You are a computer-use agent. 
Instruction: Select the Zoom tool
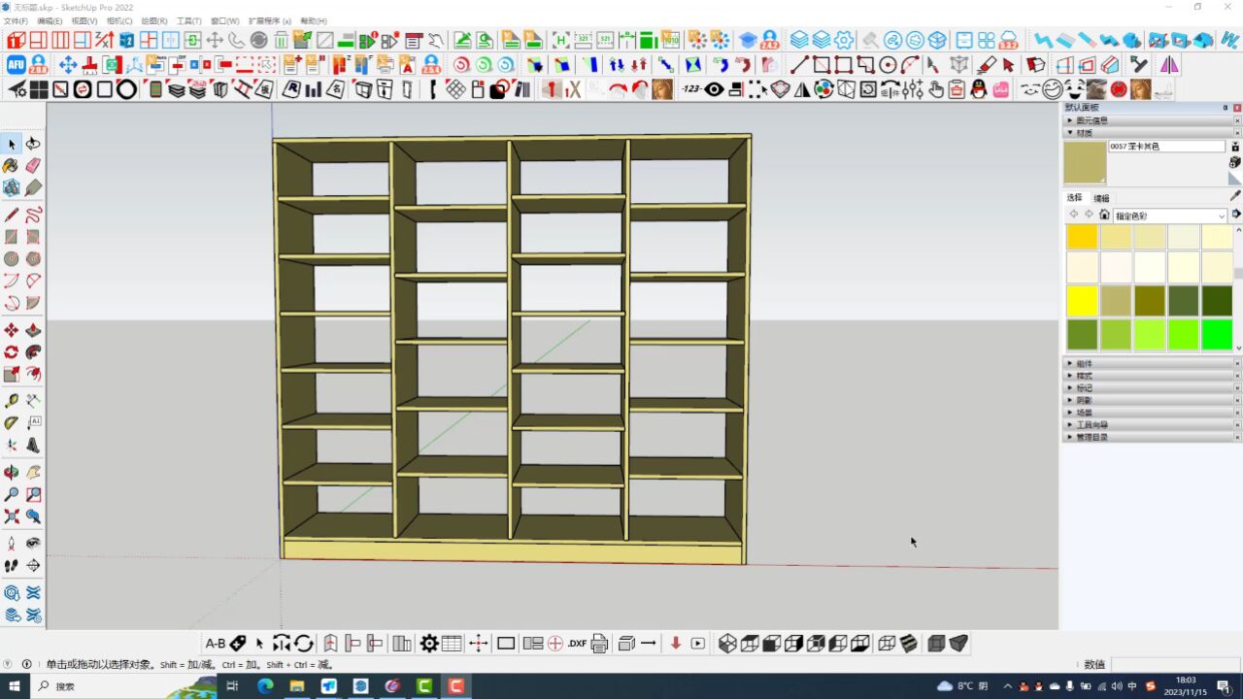pyautogui.click(x=11, y=492)
